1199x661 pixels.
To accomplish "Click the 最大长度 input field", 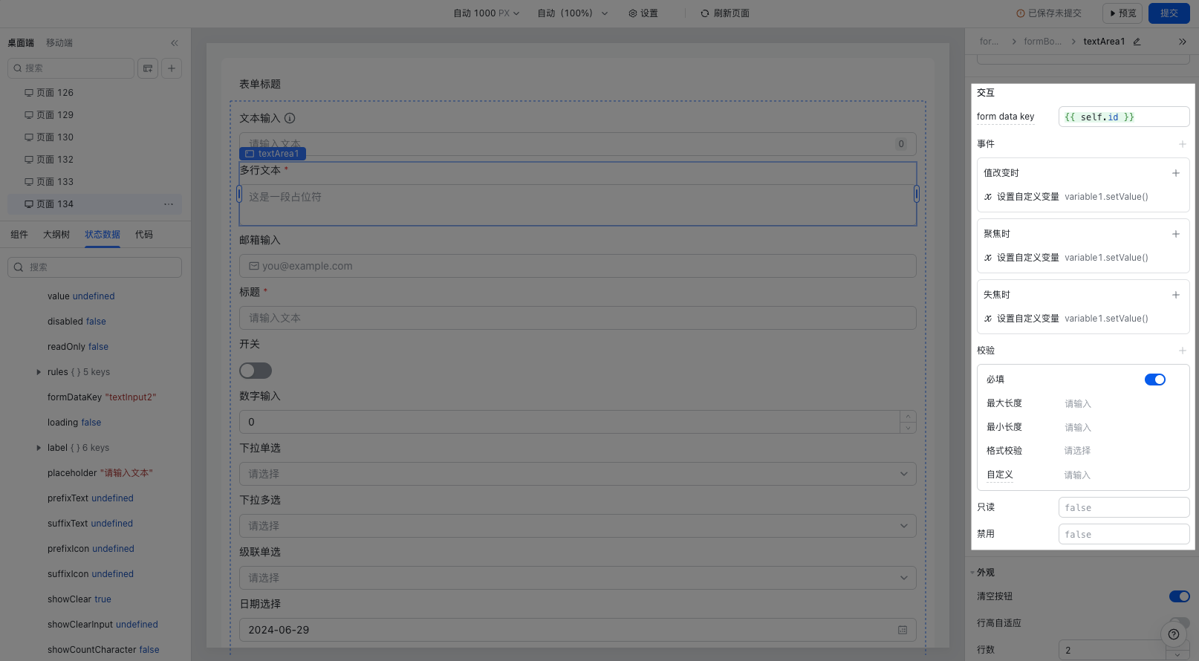I will [x=1122, y=404].
